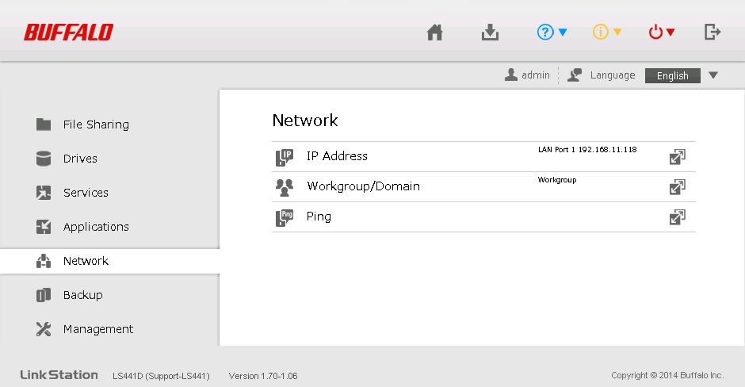Open Ping tool popup icon
Screen dimensions: 745x387
point(677,217)
